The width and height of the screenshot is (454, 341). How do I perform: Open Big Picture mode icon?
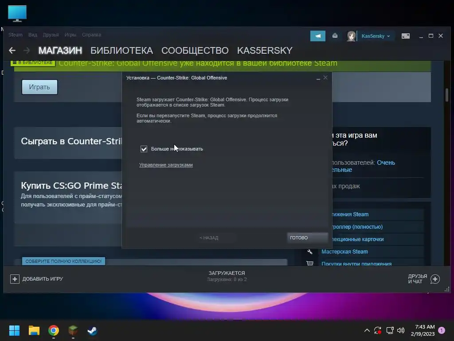405,36
